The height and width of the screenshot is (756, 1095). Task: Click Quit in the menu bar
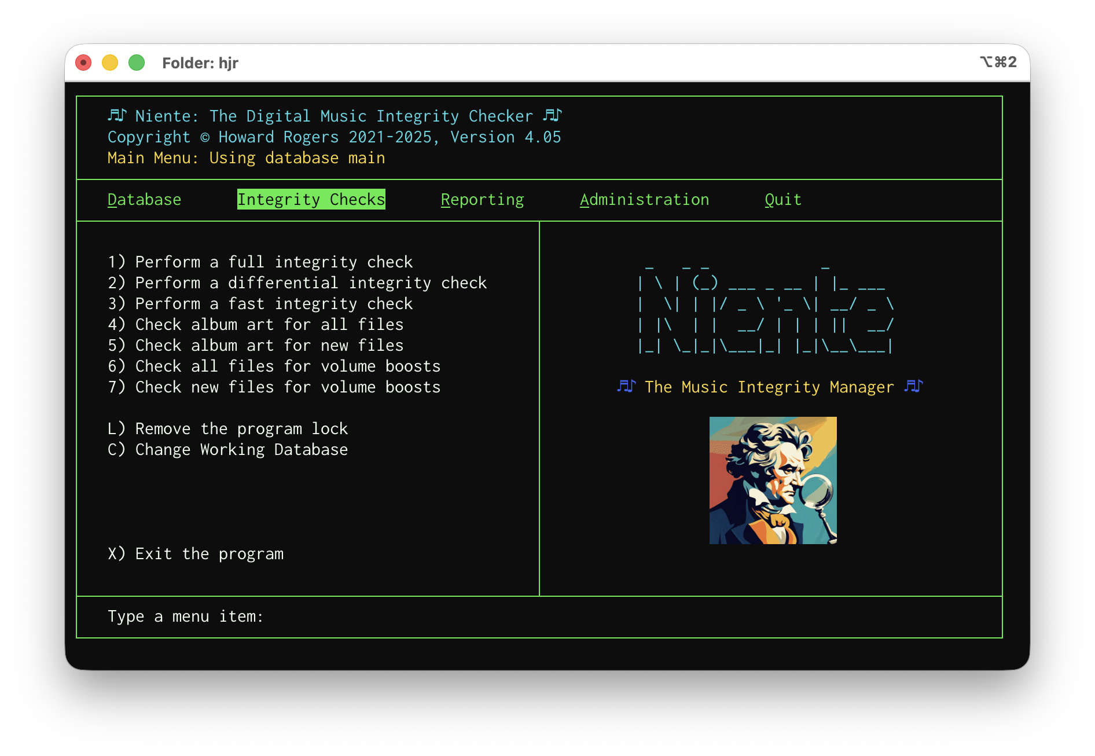[782, 200]
